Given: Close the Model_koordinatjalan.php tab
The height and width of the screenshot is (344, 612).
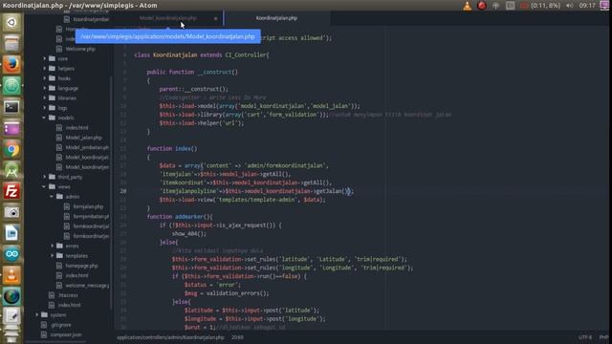Looking at the screenshot, I should (215, 18).
